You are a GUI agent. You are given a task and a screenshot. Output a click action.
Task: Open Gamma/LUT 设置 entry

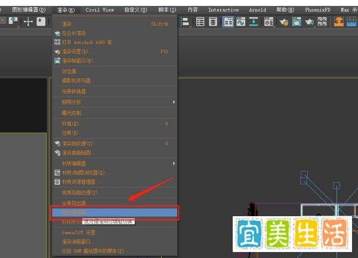coord(115,232)
